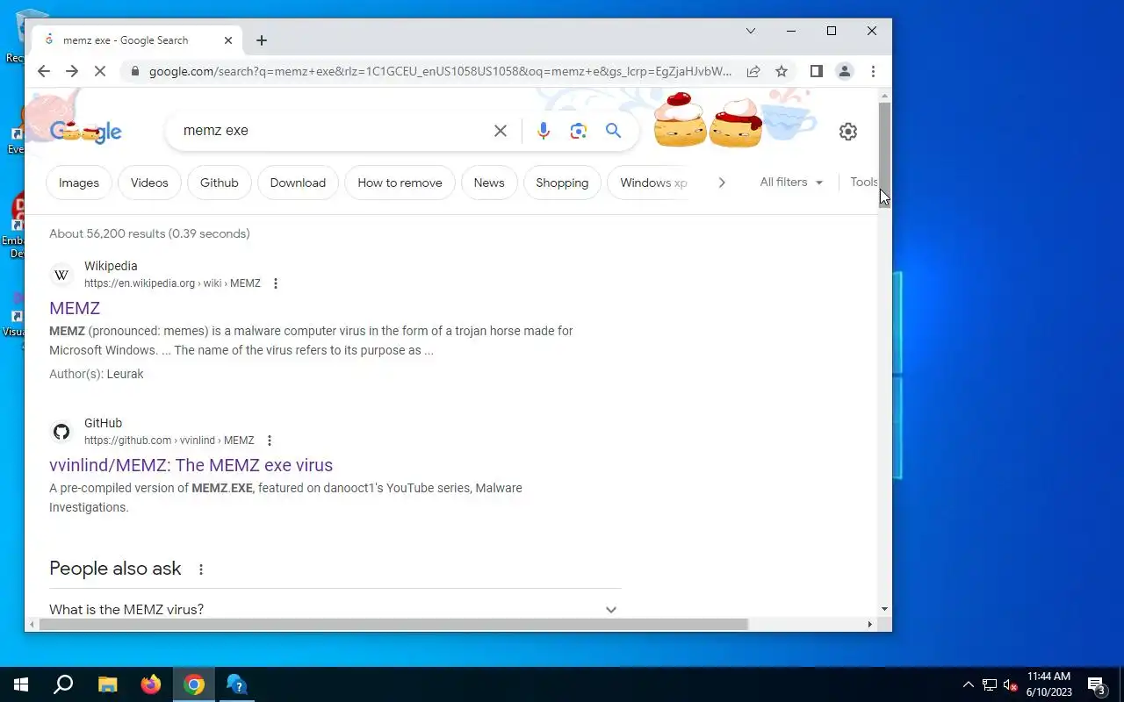Click the browser forward arrow

coord(72,71)
